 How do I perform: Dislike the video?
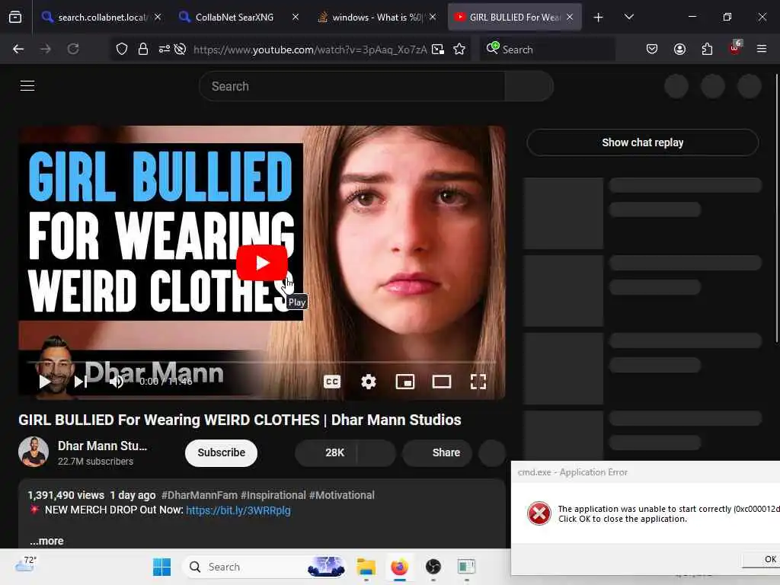coord(376,452)
